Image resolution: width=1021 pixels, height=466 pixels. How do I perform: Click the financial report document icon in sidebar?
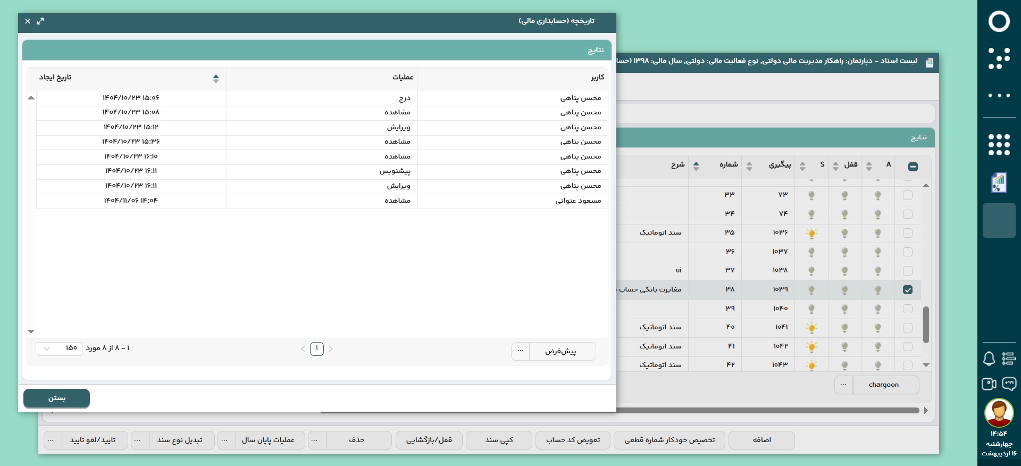pyautogui.click(x=999, y=182)
